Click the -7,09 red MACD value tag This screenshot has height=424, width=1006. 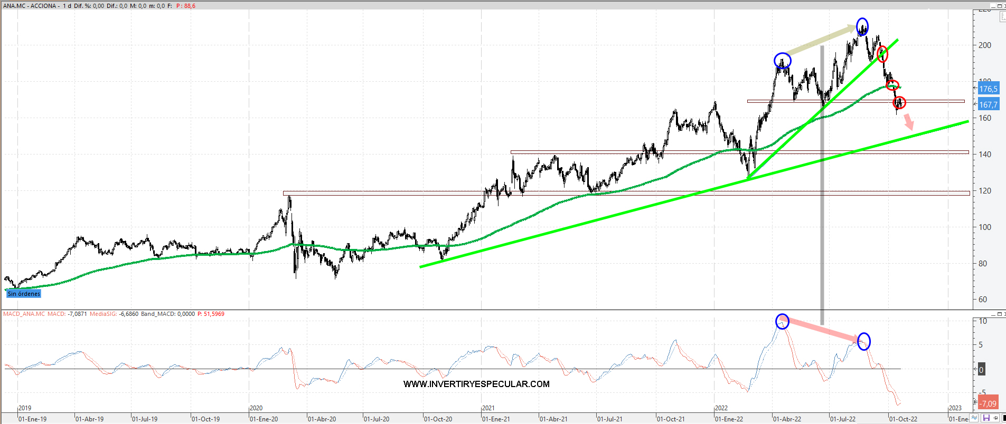click(x=988, y=403)
